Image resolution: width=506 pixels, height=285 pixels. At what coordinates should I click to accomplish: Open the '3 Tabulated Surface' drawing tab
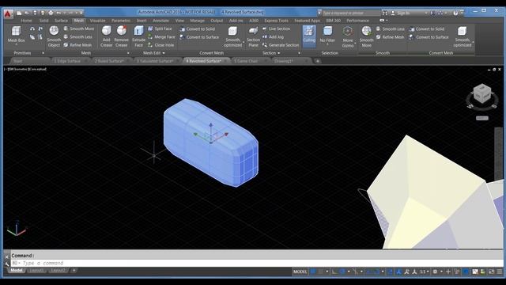coord(157,61)
